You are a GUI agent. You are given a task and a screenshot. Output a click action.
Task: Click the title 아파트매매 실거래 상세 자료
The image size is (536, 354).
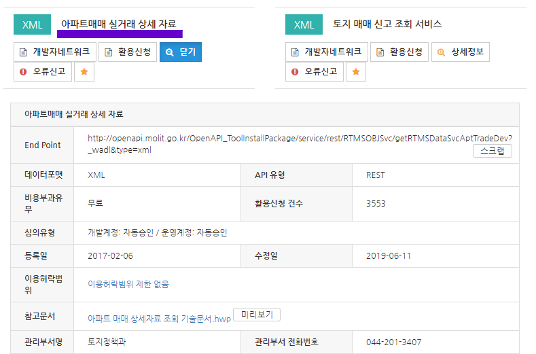[119, 24]
